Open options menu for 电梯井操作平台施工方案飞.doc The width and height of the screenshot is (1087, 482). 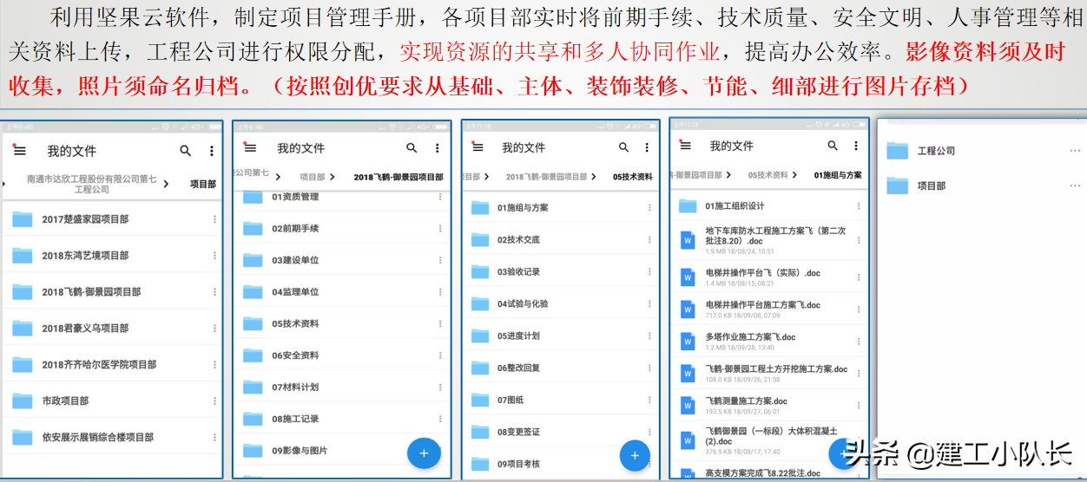[859, 309]
